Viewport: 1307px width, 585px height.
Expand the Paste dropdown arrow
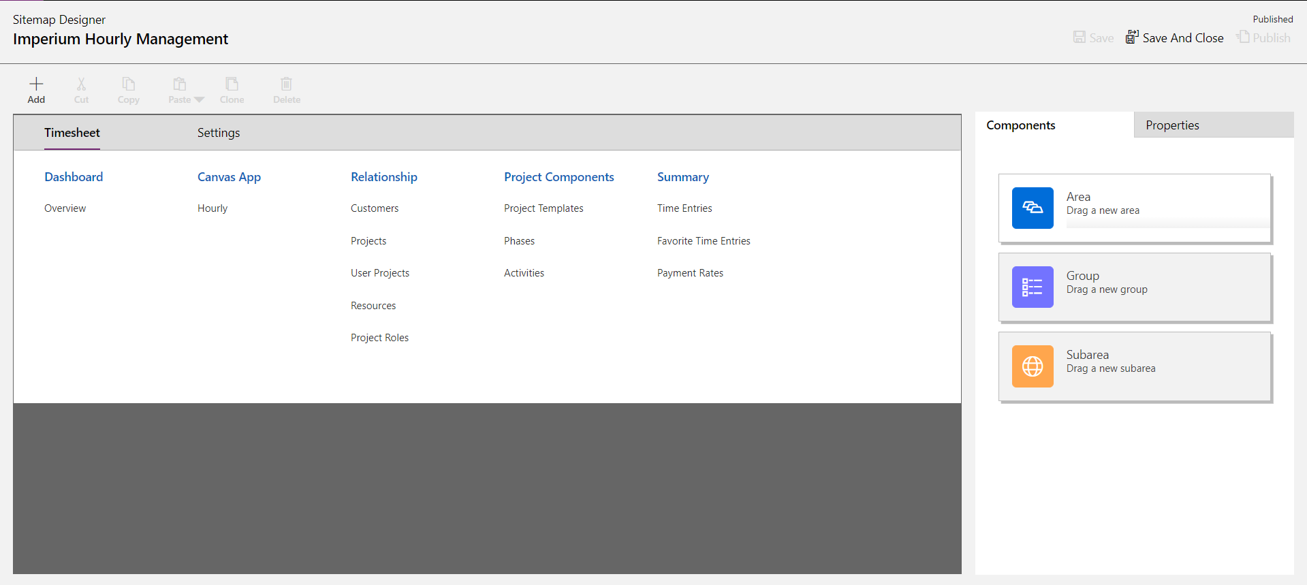point(199,100)
